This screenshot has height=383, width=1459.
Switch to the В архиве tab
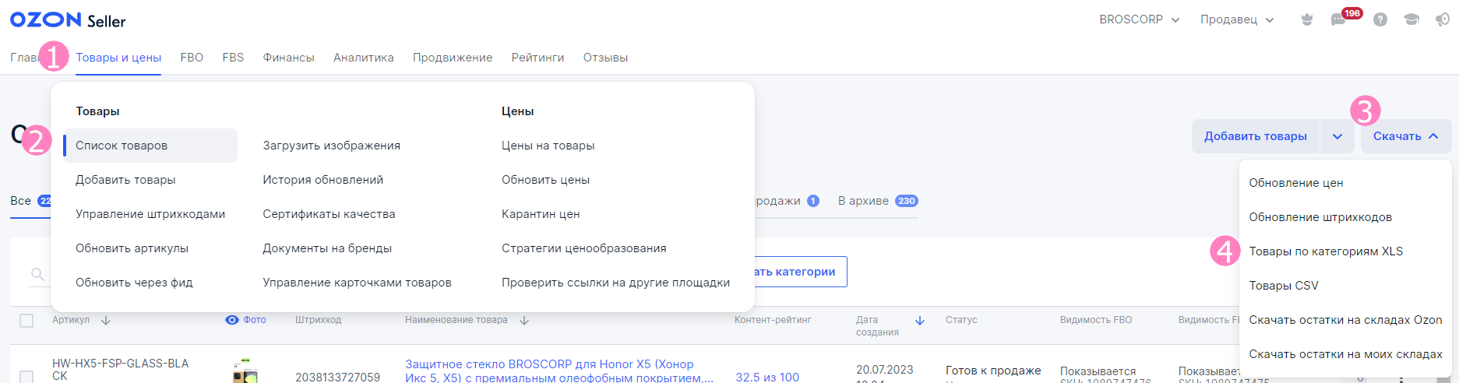pos(878,201)
